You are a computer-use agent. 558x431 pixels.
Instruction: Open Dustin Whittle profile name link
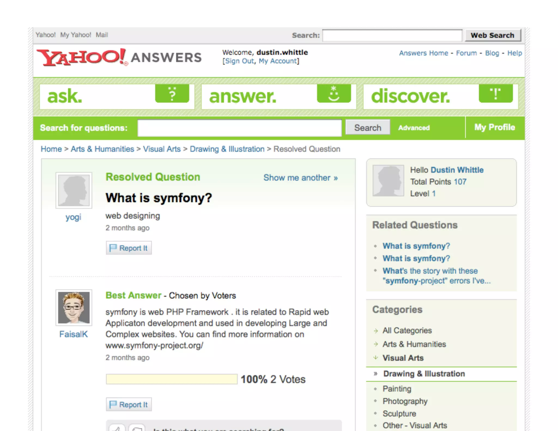(x=457, y=170)
